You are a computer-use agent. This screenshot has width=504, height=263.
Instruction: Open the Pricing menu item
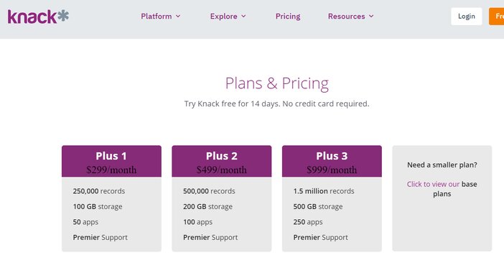(288, 16)
